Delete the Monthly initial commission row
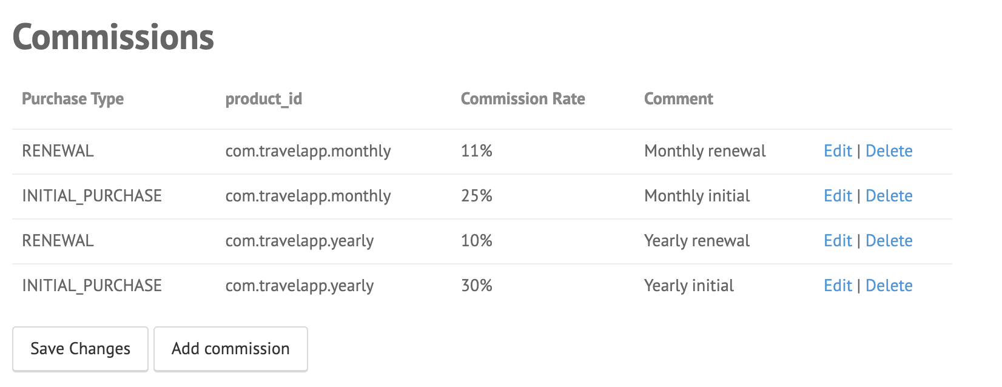Viewport: 1002px width, 387px height. pyautogui.click(x=889, y=196)
